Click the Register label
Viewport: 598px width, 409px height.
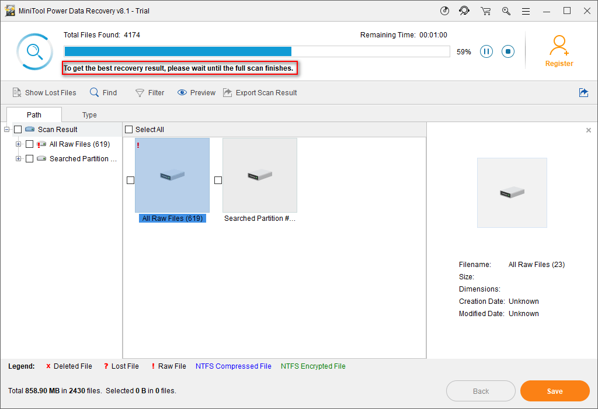[559, 64]
